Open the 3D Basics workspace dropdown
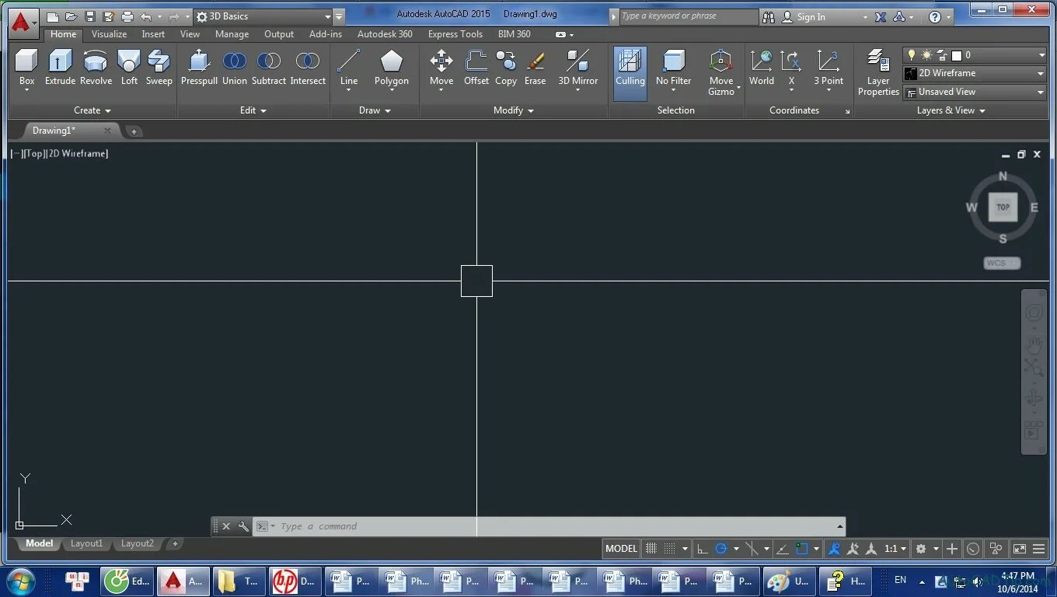This screenshot has width=1057, height=597. click(263, 16)
